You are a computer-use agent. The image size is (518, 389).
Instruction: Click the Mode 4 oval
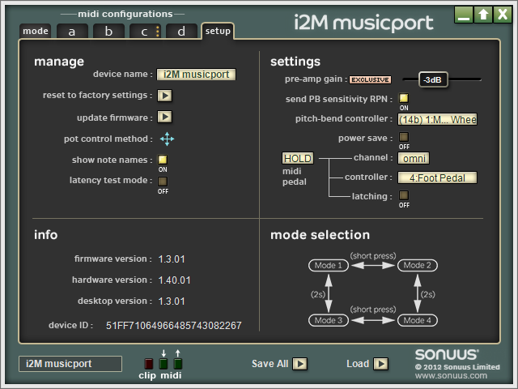(418, 320)
